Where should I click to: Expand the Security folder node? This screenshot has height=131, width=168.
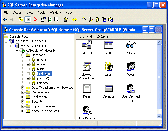[x=22, y=102]
